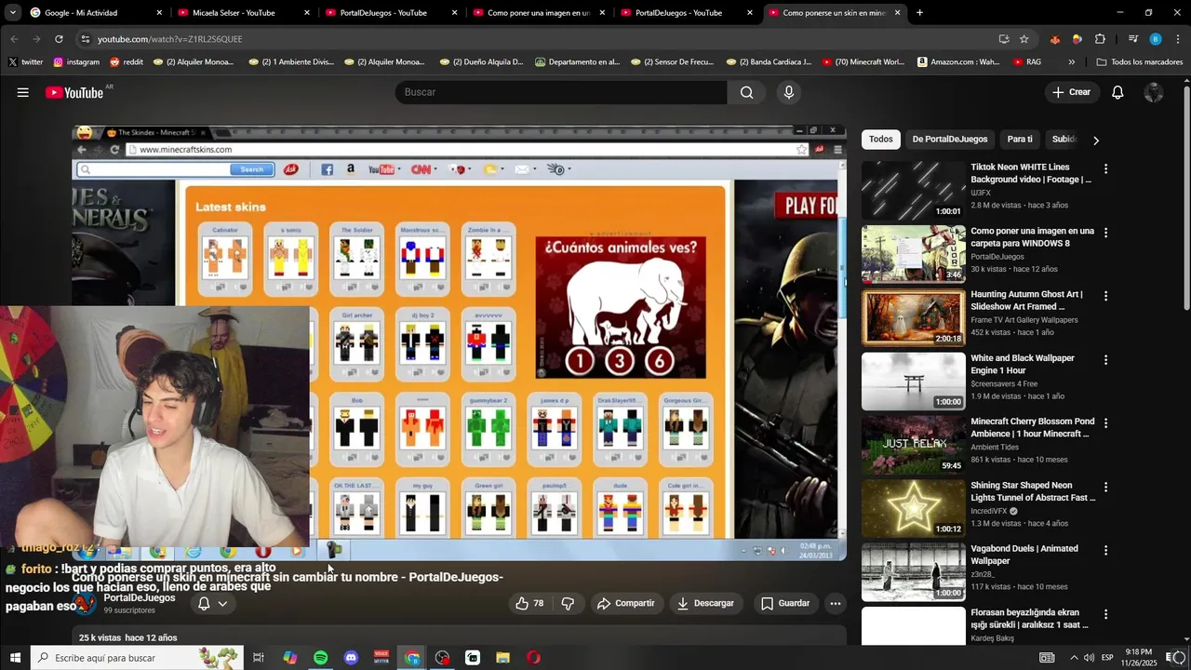
Task: Open the tab search dropdown arrow
Action: (12, 13)
